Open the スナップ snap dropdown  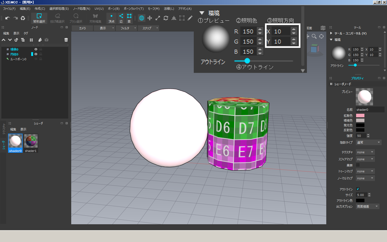click(149, 28)
